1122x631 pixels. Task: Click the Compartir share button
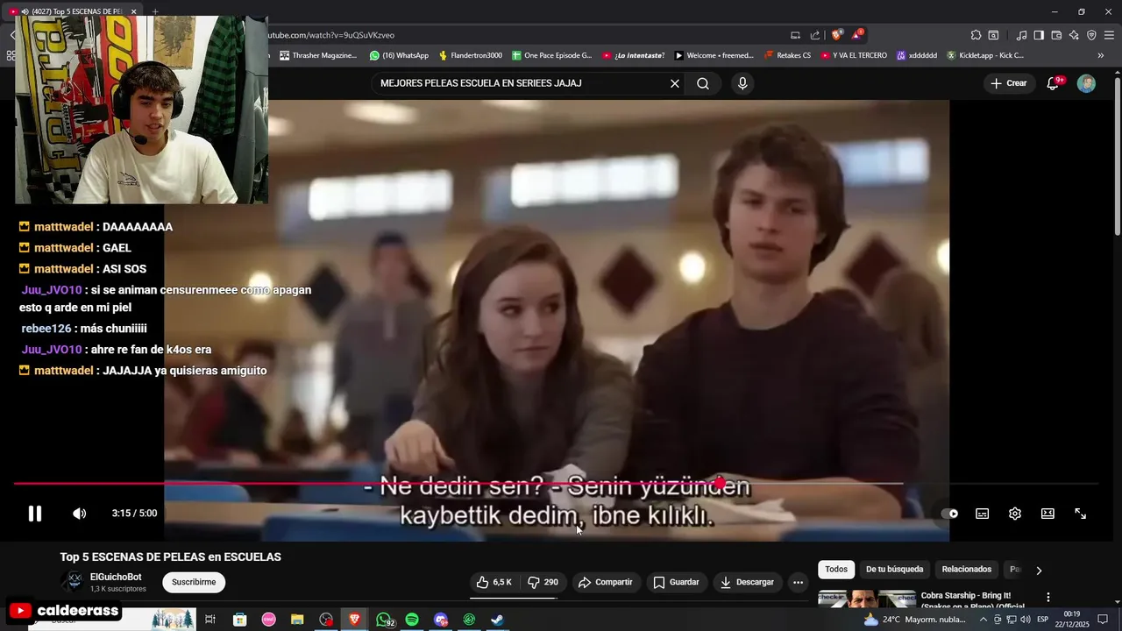tap(605, 582)
